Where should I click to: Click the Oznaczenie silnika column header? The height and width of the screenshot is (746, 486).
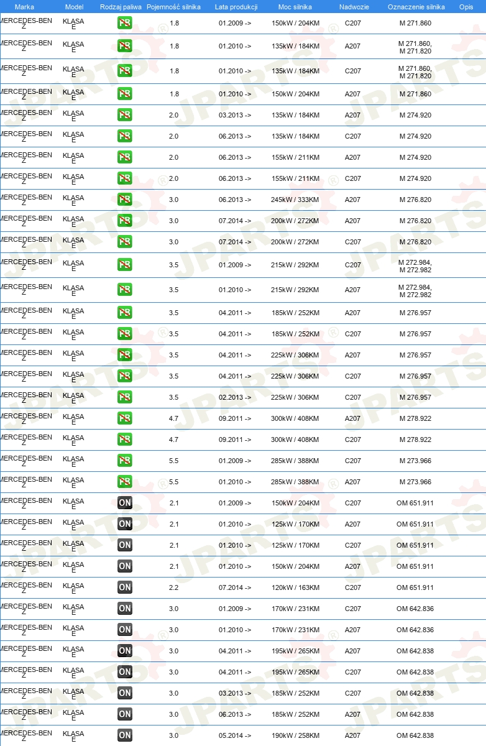pos(416,7)
